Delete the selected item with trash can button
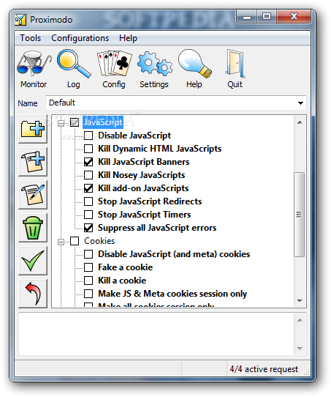Screen dimensions: 331x397 coord(33,228)
